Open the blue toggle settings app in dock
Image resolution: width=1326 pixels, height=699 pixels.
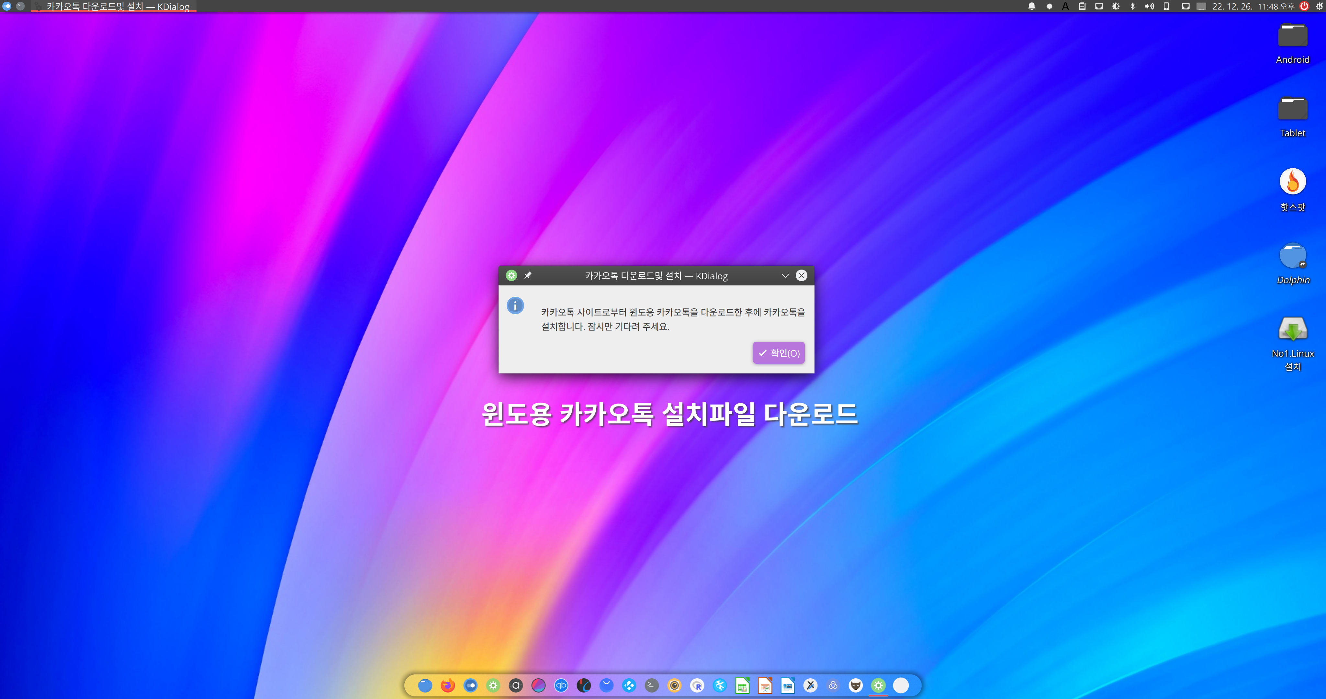click(470, 685)
